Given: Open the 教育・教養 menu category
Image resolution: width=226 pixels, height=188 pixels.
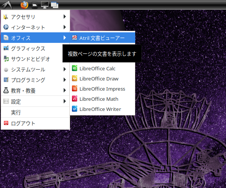Looking at the screenshot, I should (x=35, y=90).
